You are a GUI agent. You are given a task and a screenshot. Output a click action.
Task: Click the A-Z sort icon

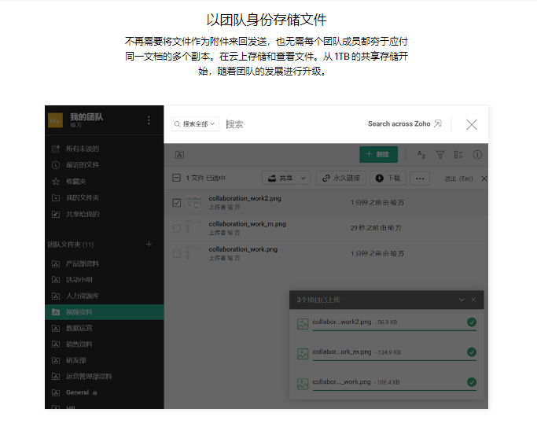(x=421, y=155)
